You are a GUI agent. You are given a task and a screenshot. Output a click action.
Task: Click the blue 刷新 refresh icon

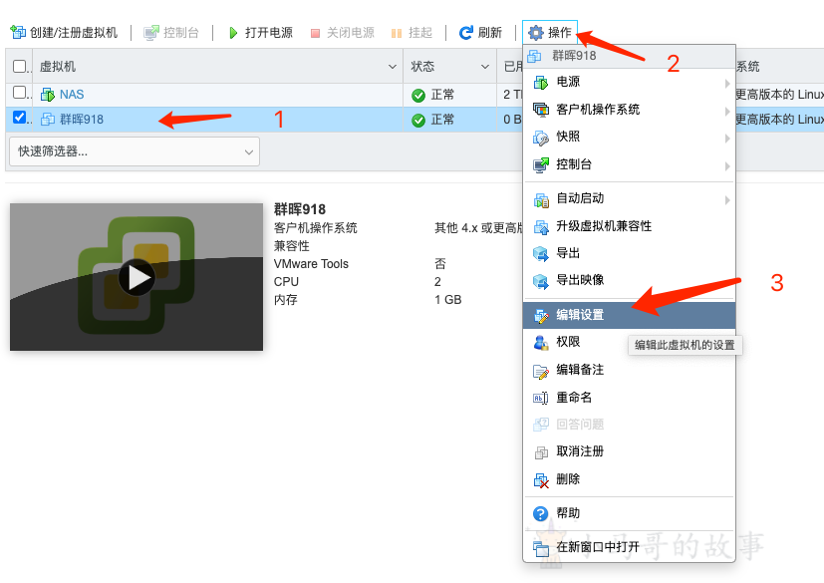pyautogui.click(x=465, y=33)
